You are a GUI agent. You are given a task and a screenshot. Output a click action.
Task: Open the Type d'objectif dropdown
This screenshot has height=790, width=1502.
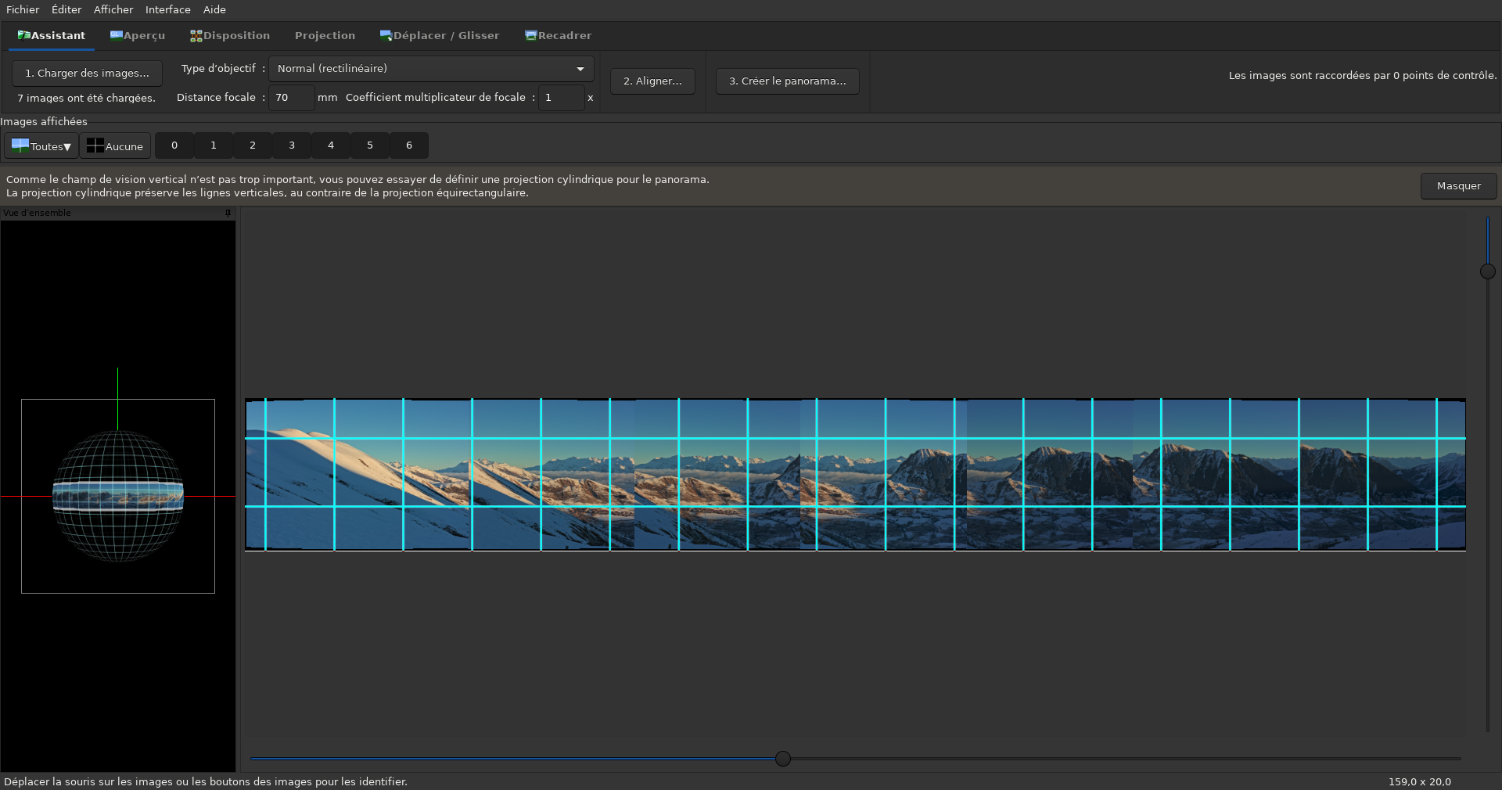431,69
